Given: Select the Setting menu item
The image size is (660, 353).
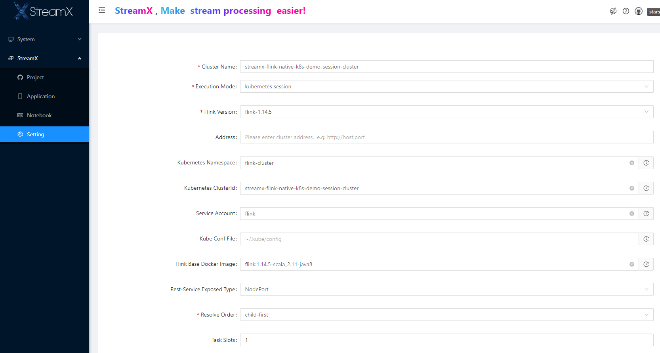Looking at the screenshot, I should pyautogui.click(x=44, y=134).
